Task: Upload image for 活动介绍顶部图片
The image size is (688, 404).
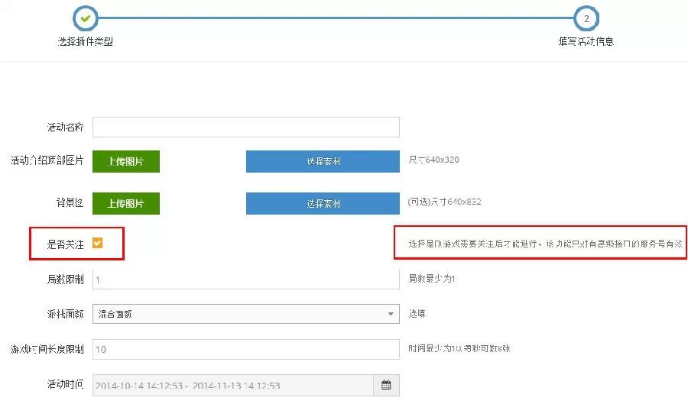Action: (126, 161)
